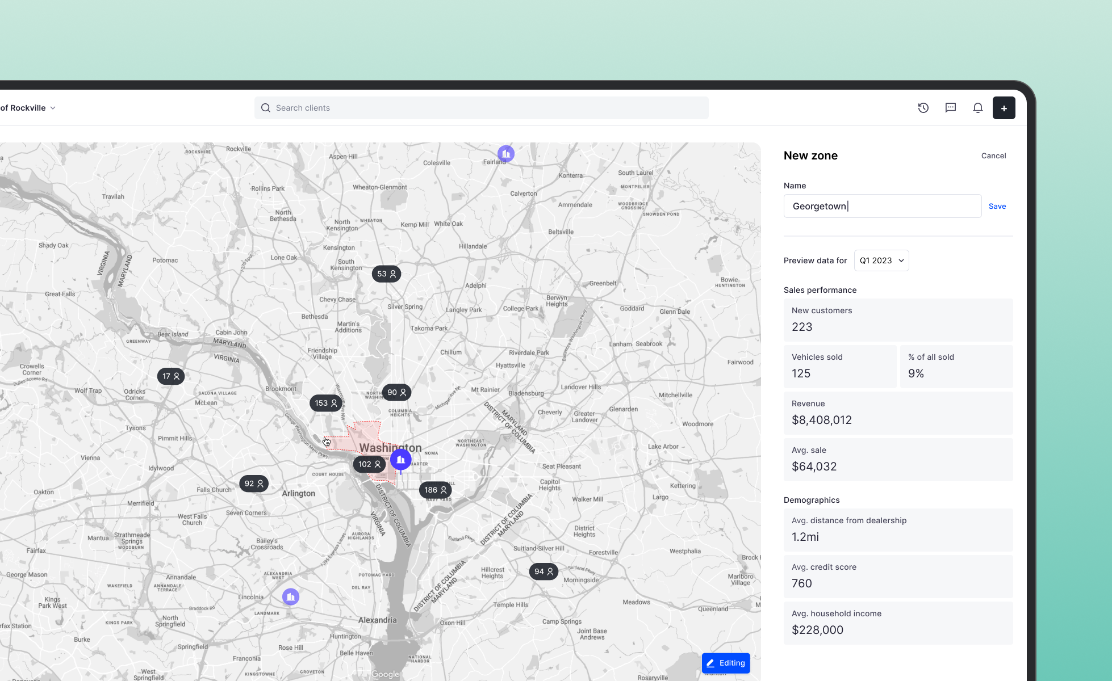The width and height of the screenshot is (1112, 681).
Task: Select the Lincolnia dealership pin
Action: (291, 597)
